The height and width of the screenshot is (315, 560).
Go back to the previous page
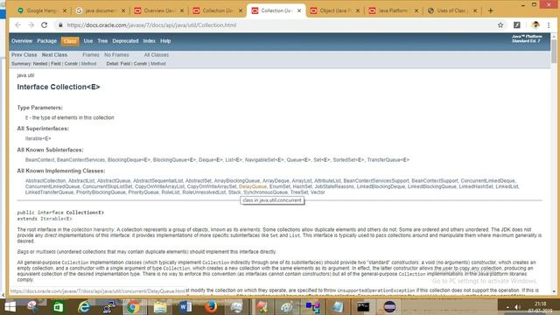pos(17,25)
